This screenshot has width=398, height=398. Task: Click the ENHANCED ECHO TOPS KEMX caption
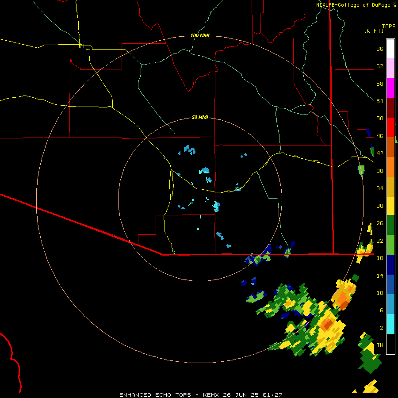[201, 395]
